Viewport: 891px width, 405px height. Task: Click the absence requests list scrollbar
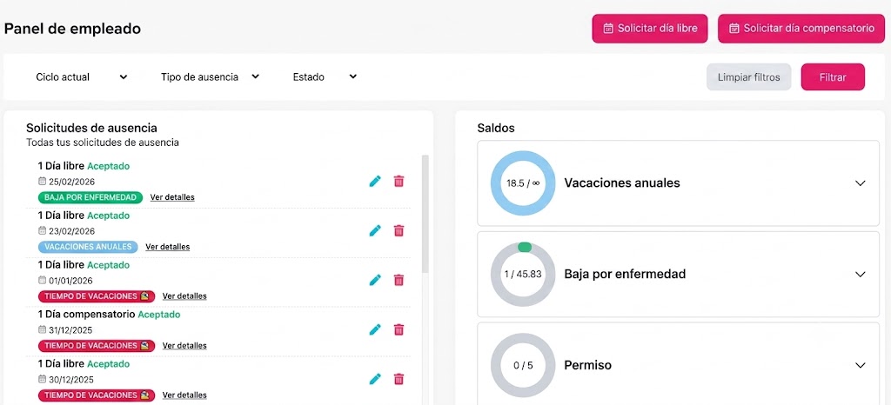click(x=425, y=215)
